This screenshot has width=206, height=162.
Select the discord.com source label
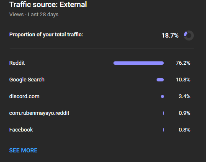coord(24,96)
